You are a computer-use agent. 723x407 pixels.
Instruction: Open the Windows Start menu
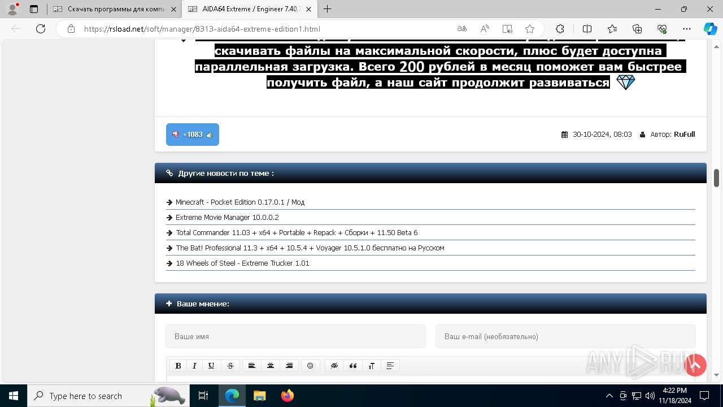pos(14,396)
